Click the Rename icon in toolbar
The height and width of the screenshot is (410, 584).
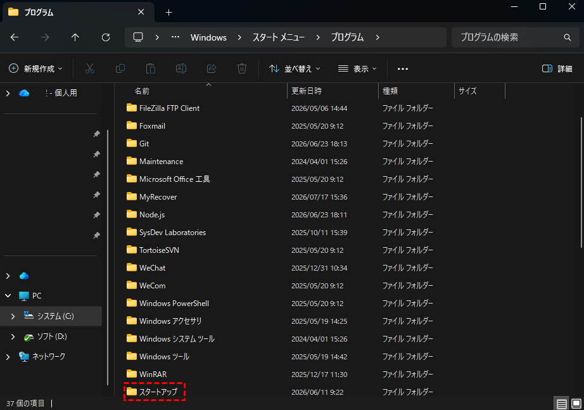pyautogui.click(x=181, y=68)
